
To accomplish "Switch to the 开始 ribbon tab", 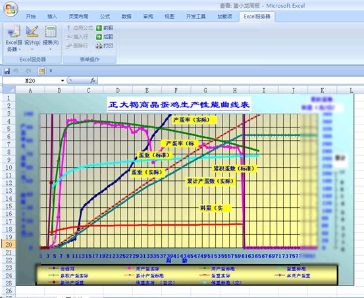I will [x=31, y=16].
